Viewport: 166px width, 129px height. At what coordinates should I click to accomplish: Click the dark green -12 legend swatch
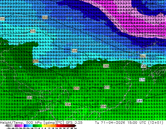[34, 126]
